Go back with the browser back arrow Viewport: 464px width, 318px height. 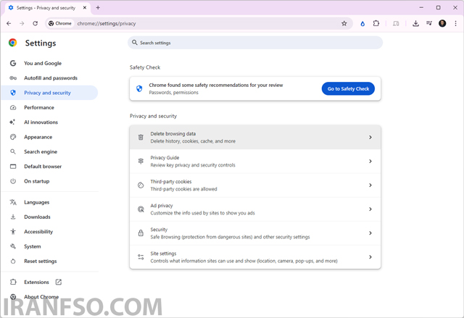click(x=9, y=23)
